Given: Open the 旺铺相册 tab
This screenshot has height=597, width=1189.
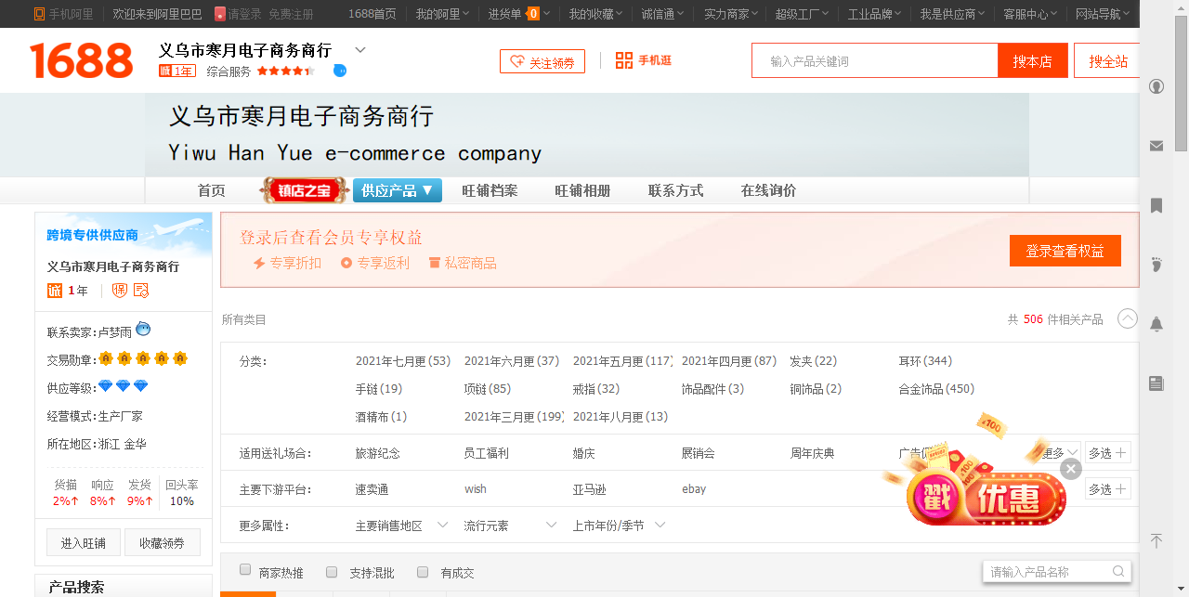Looking at the screenshot, I should click(x=582, y=190).
